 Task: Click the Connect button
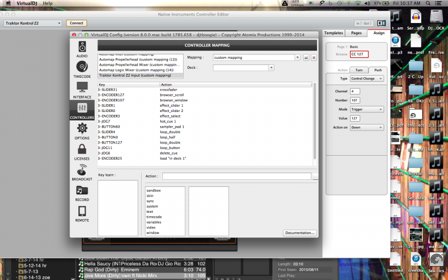click(77, 23)
